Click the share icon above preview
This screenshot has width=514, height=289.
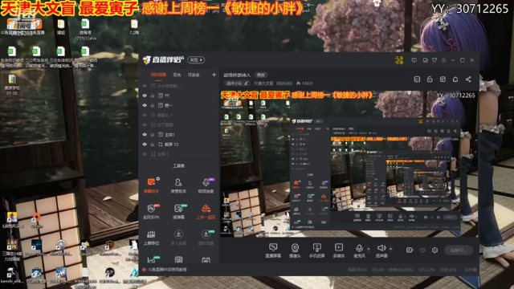click(x=468, y=79)
